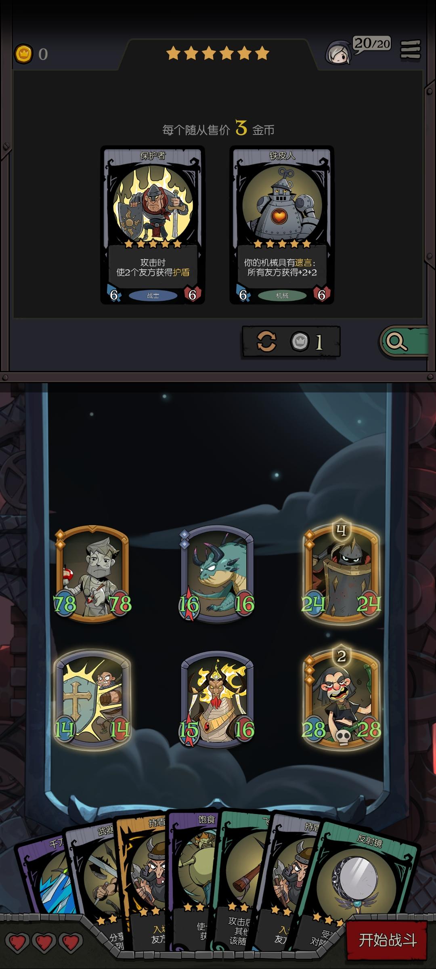Click the silver crown refresh cost coin
Screen dimensions: 436x969
(x=300, y=342)
